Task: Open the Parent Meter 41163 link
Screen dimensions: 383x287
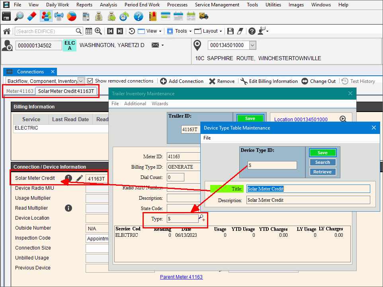Action: (181, 277)
